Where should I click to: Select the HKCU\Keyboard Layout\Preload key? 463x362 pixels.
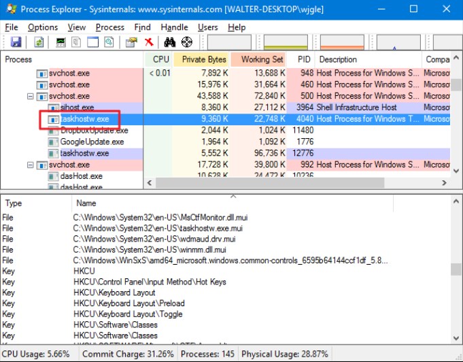pyautogui.click(x=129, y=303)
